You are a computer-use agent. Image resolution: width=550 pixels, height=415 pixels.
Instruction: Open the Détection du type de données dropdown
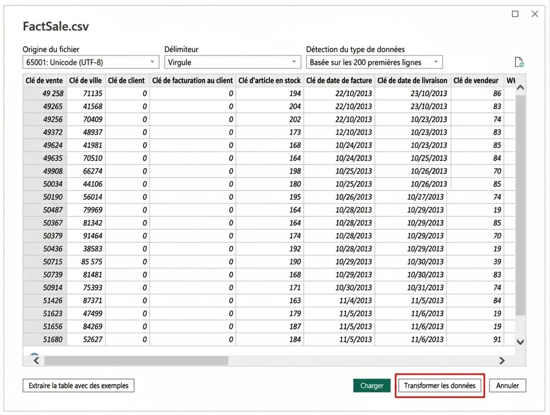(374, 62)
